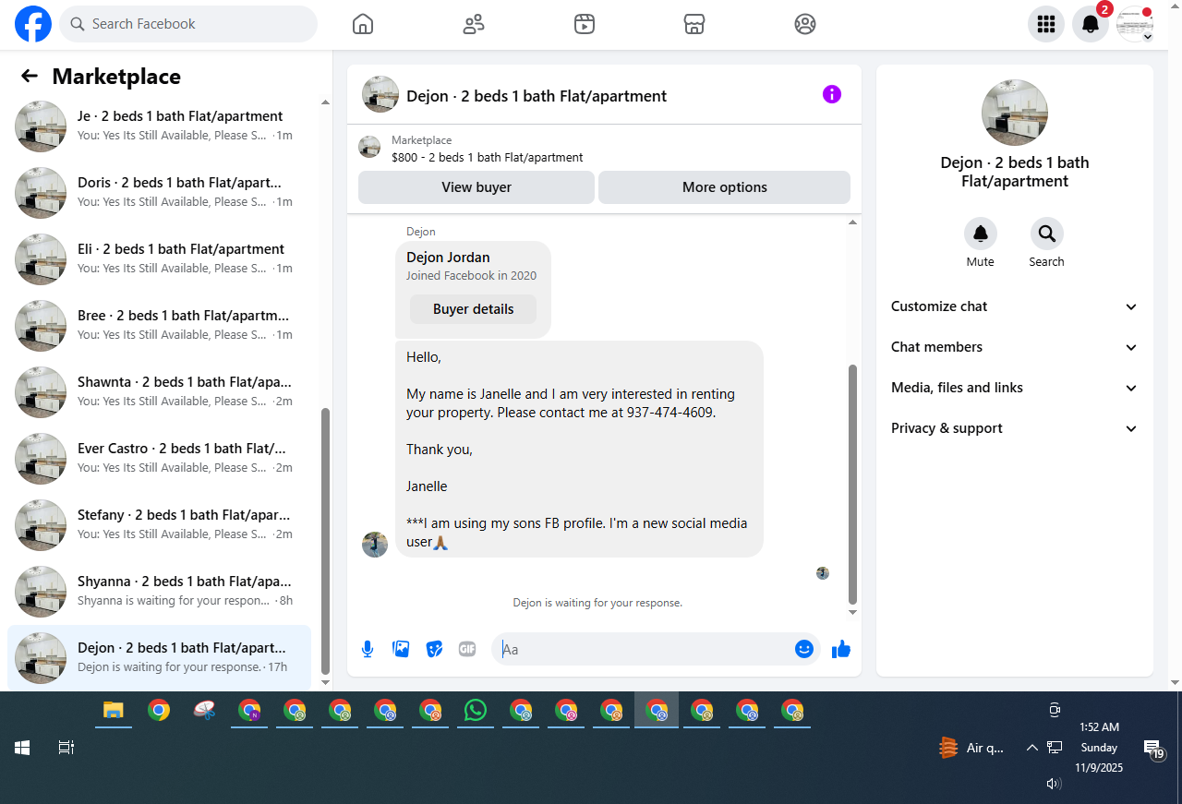1182x804 pixels.
Task: Open the Video/Reels icon
Action: [584, 24]
